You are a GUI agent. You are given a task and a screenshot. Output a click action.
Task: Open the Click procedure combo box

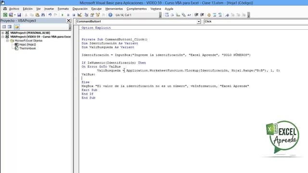tap(256, 22)
